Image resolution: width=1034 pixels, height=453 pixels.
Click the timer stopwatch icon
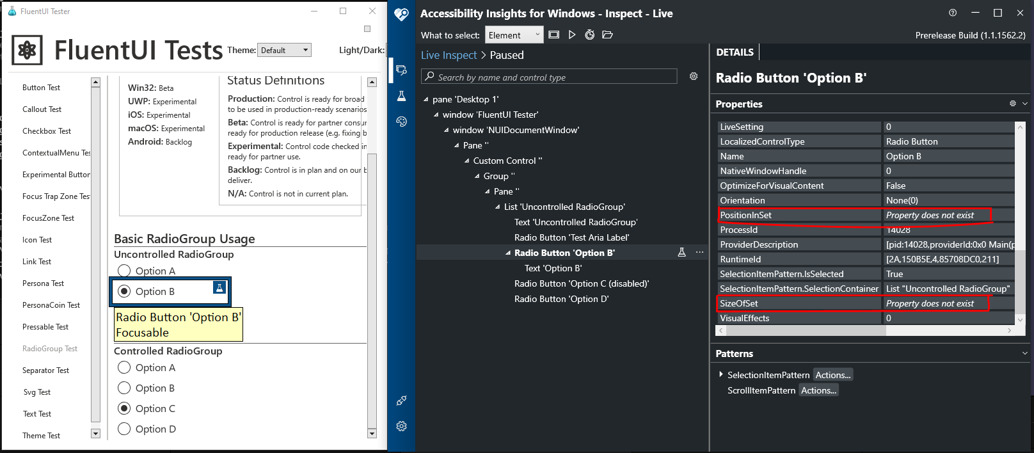coord(590,35)
